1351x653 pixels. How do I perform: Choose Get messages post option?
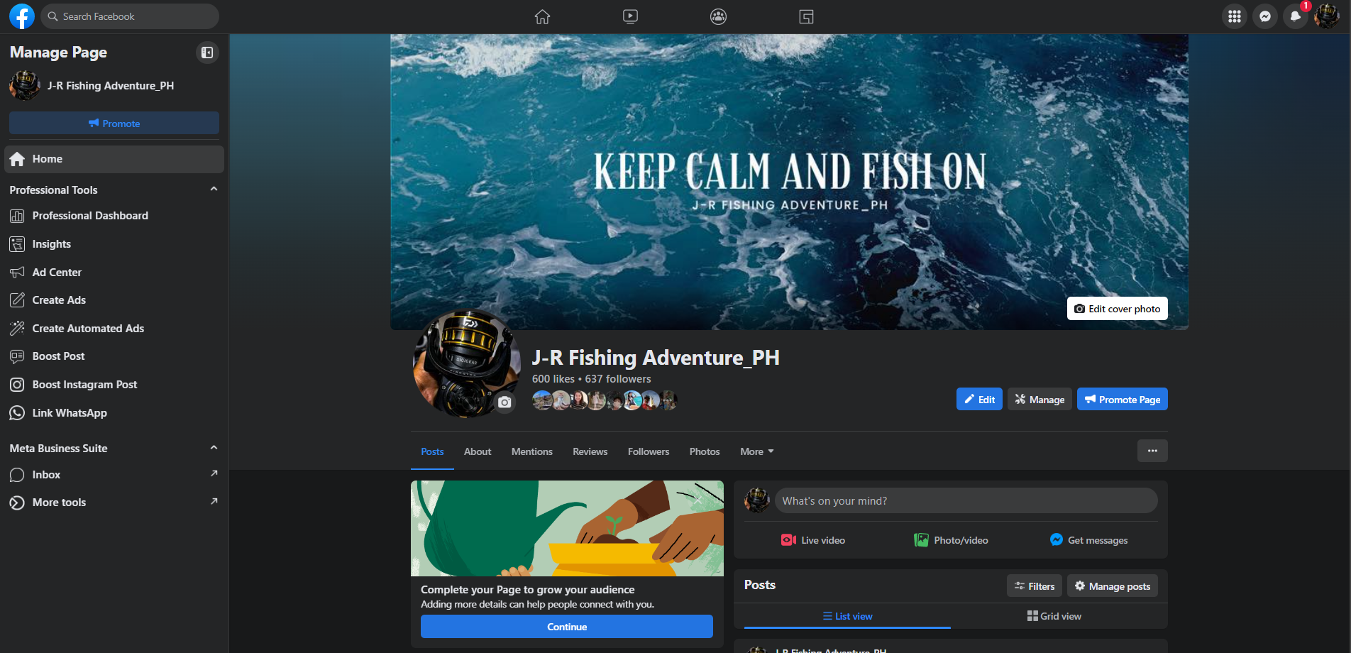coord(1088,540)
